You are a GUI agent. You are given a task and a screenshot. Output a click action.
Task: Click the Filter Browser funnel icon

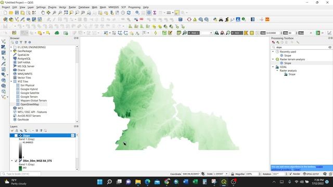21,42
